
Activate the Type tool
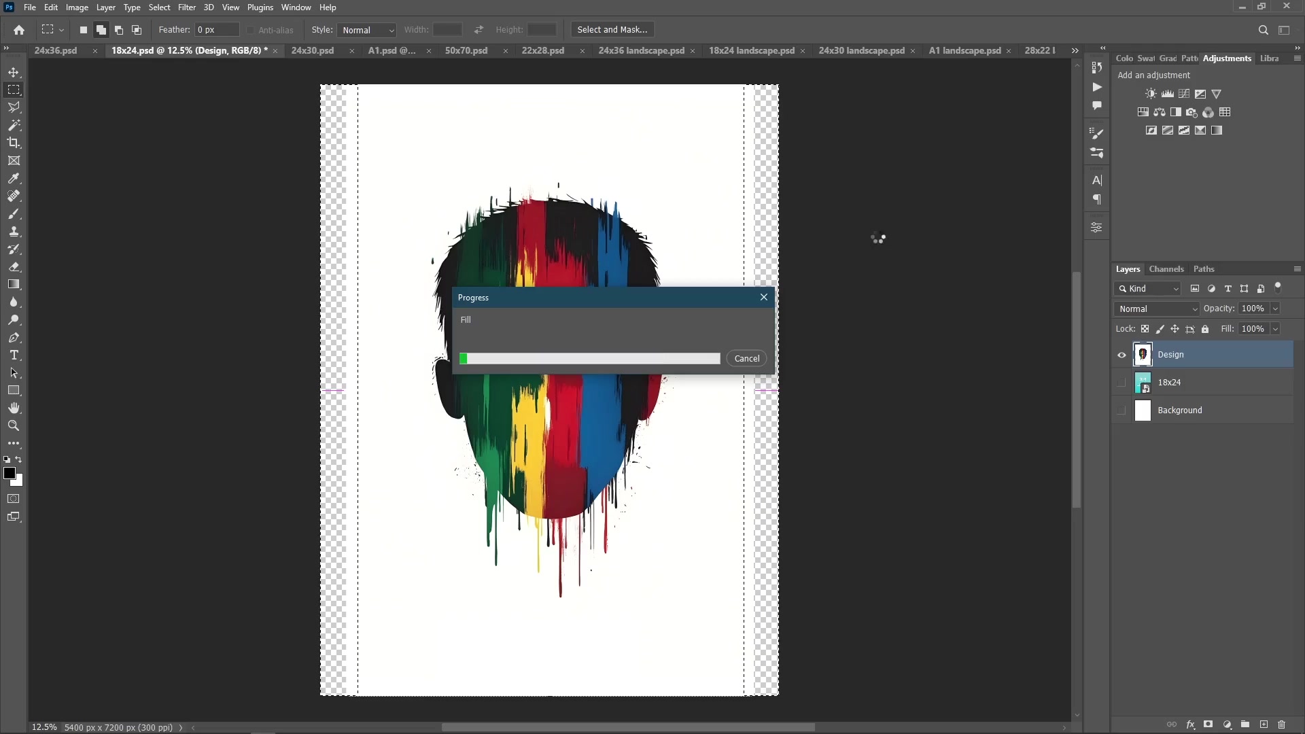[14, 355]
